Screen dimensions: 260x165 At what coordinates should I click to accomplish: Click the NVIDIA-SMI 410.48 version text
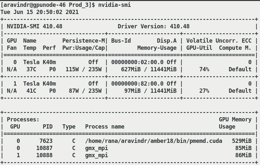pos(34,26)
